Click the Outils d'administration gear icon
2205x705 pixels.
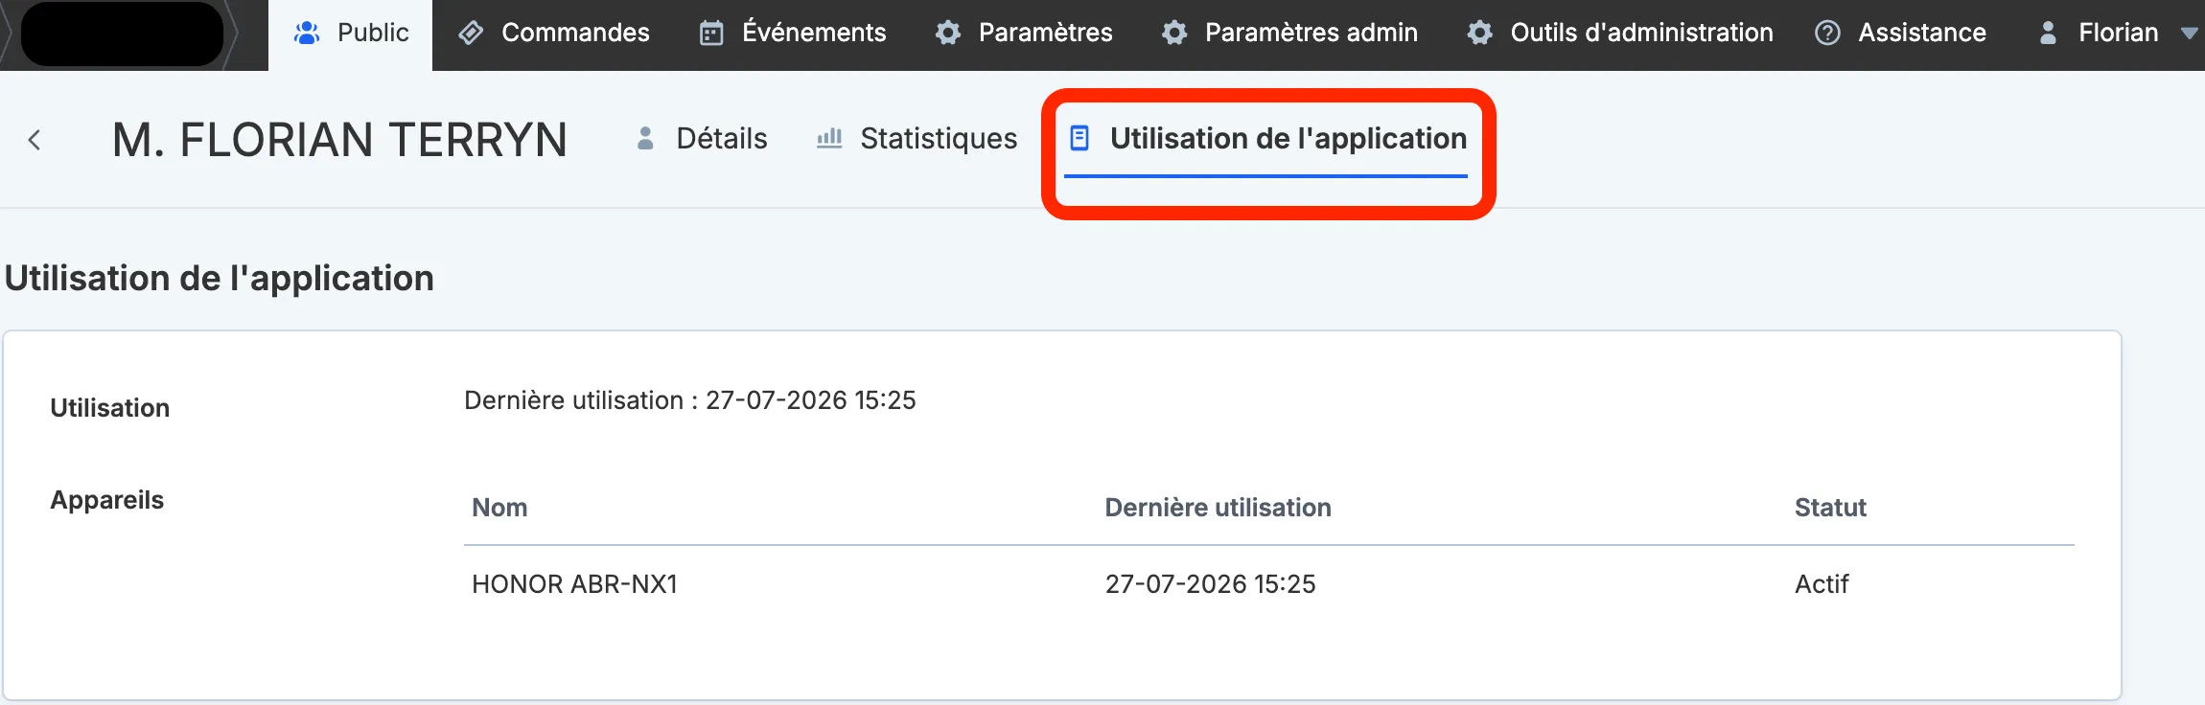[1480, 34]
